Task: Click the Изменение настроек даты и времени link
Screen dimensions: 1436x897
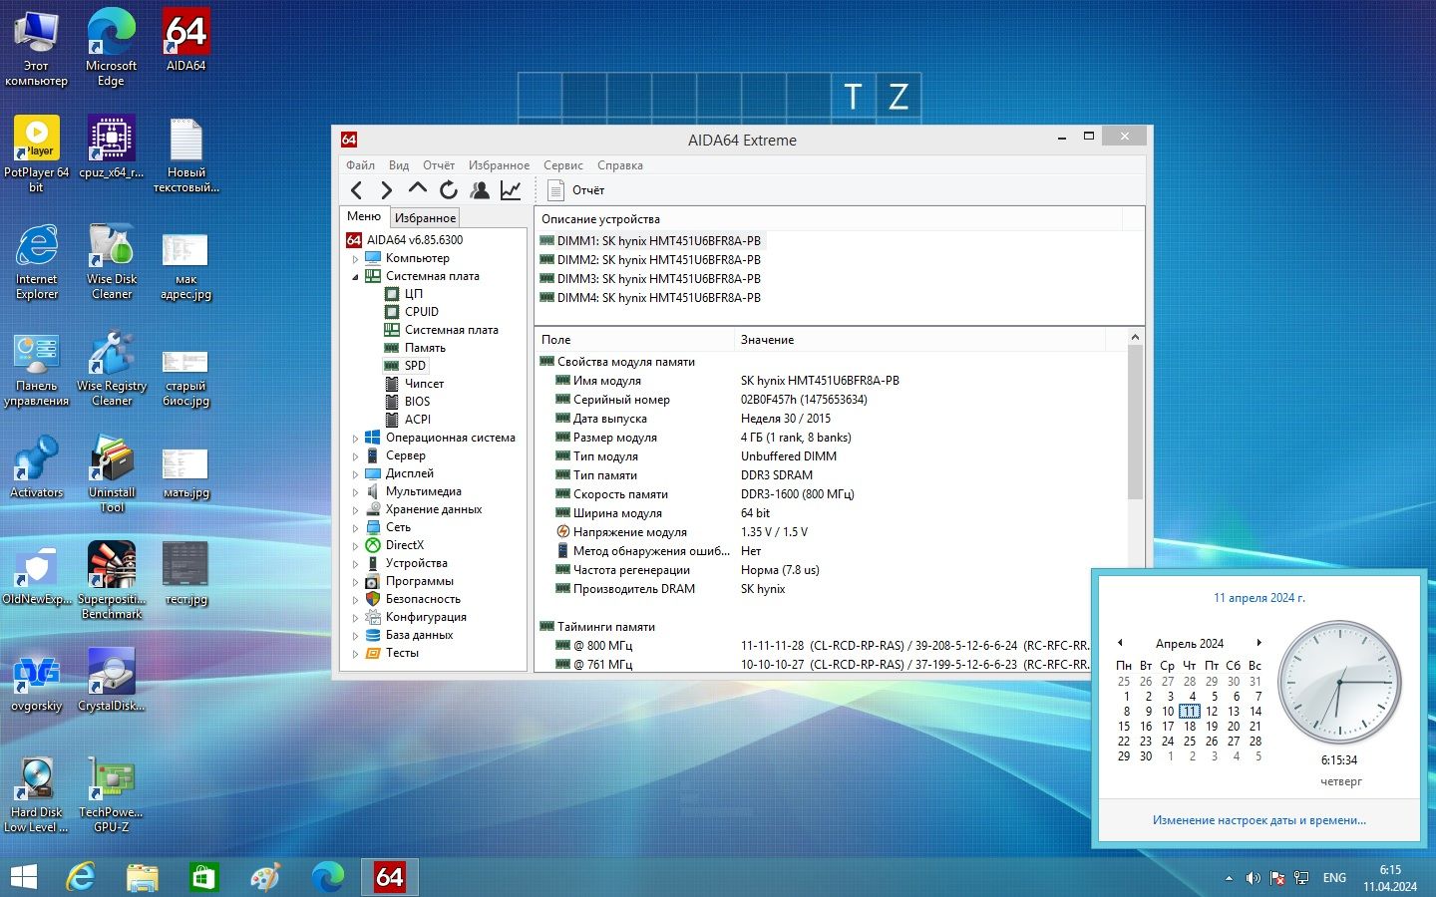Action: 1259,820
